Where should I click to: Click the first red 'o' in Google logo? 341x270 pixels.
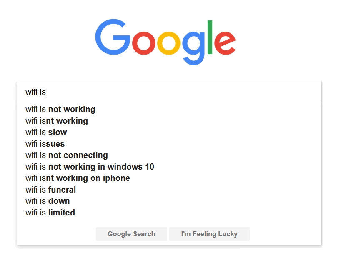[143, 43]
